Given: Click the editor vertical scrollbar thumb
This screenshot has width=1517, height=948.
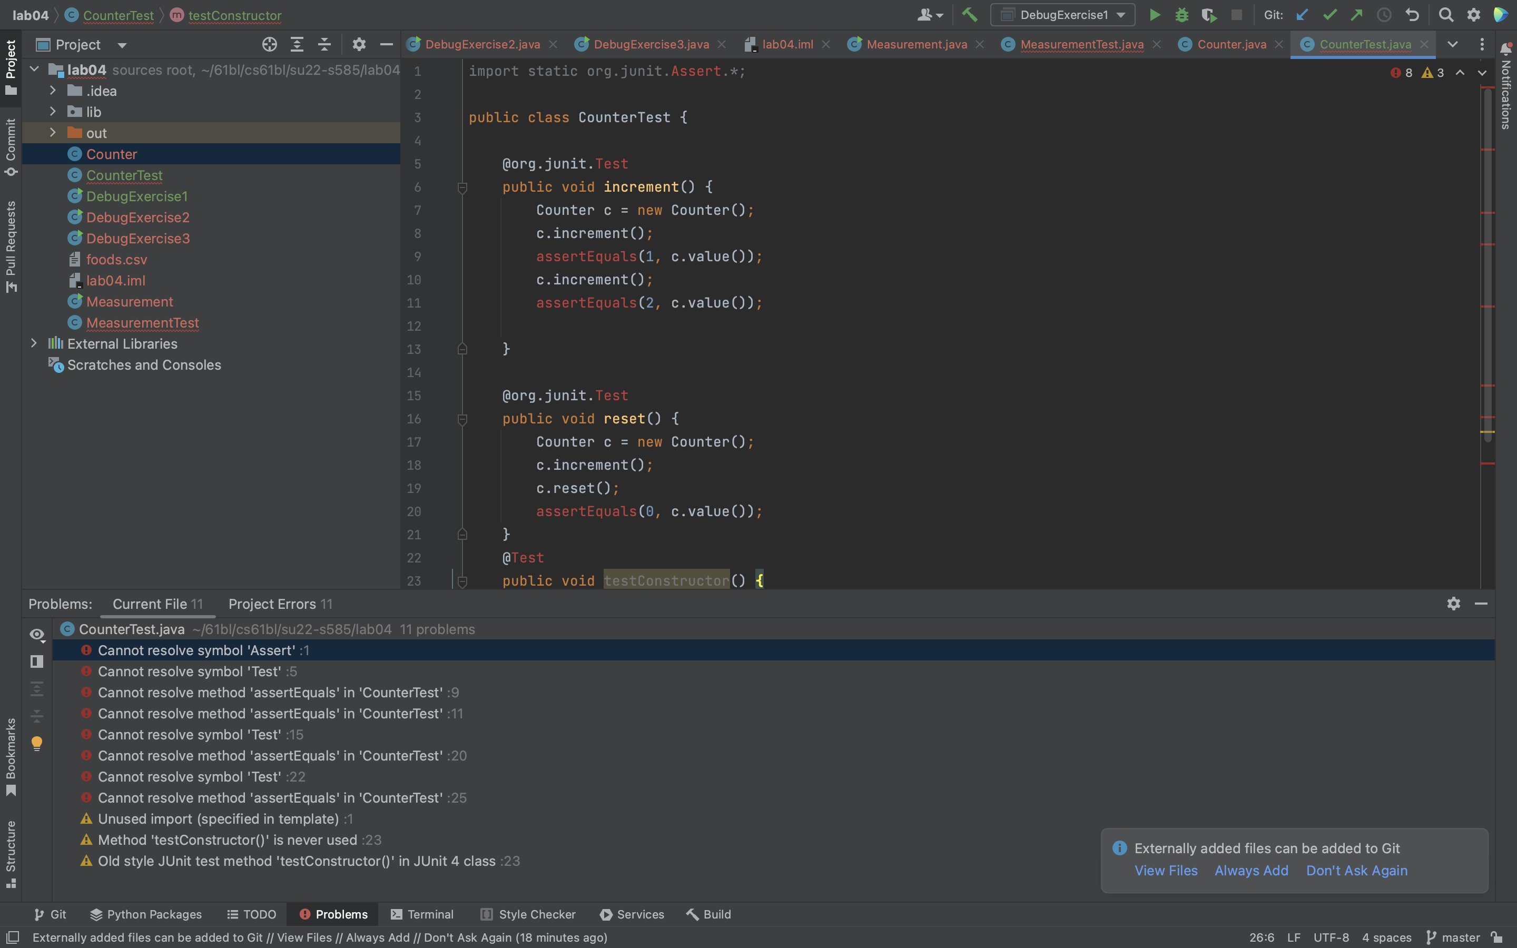Looking at the screenshot, I should pos(1488,263).
